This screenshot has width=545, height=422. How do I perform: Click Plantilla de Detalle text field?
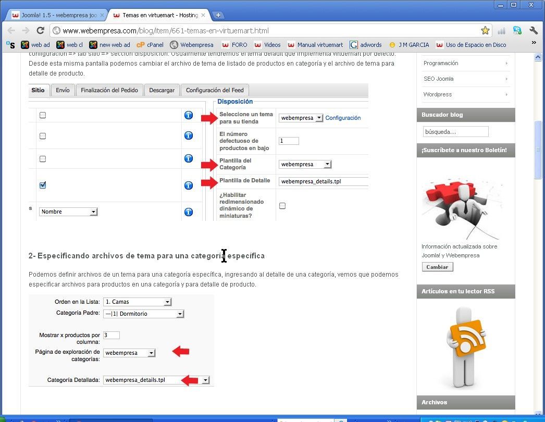[323, 181]
